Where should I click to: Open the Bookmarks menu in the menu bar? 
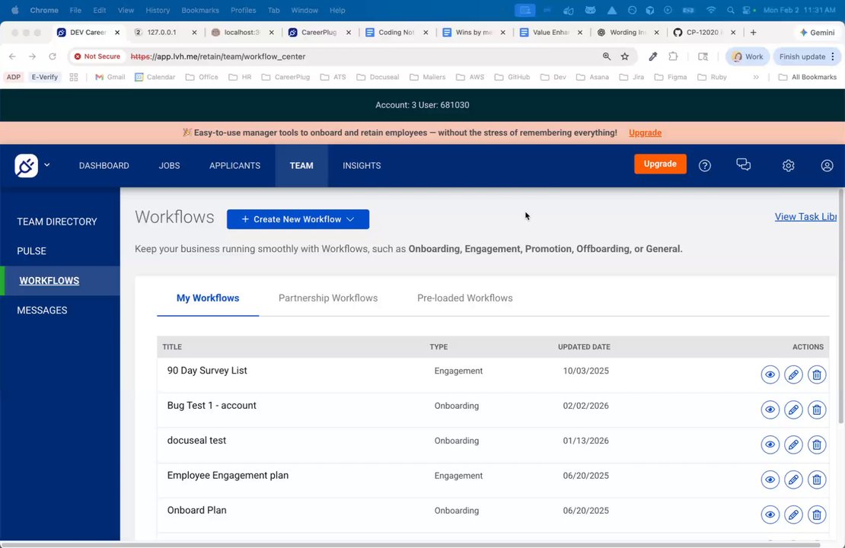200,10
